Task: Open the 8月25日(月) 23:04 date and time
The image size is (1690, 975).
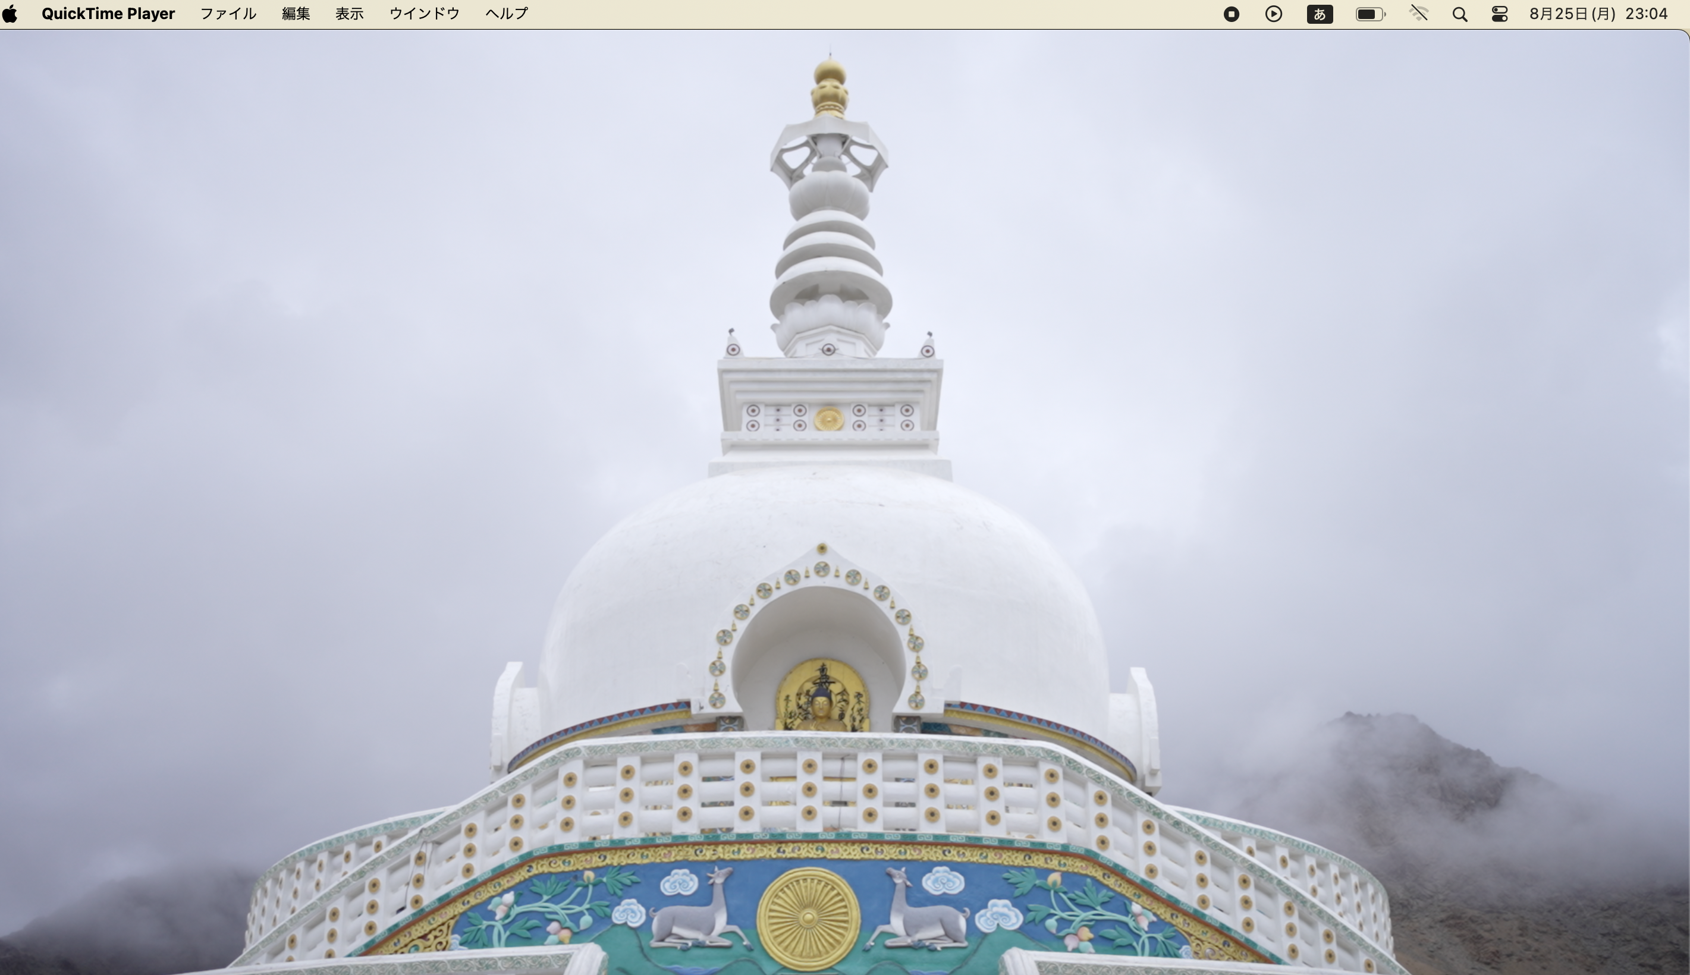Action: coord(1598,14)
